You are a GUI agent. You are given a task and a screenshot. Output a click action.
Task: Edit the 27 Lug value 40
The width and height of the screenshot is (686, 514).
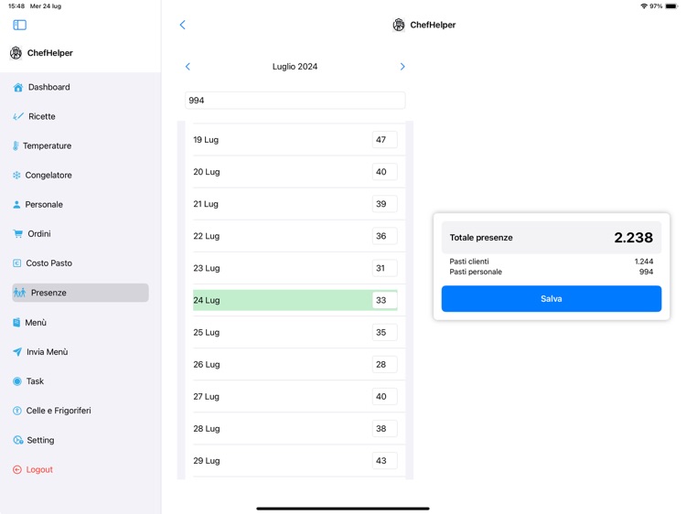pyautogui.click(x=384, y=396)
